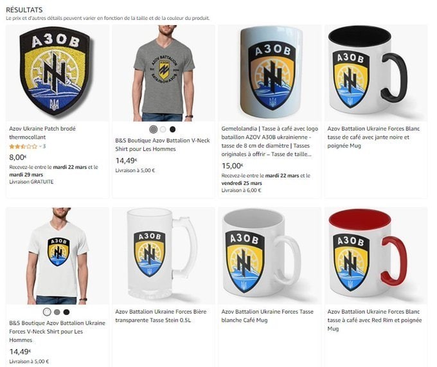
Task: Select grey color swatch under first shirt
Action: [154, 129]
